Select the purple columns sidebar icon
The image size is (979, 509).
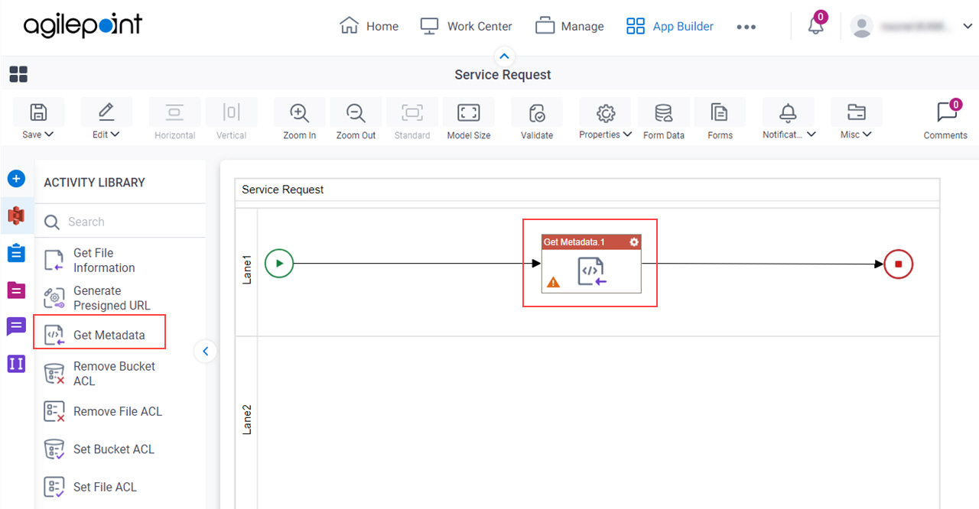pyautogui.click(x=16, y=364)
